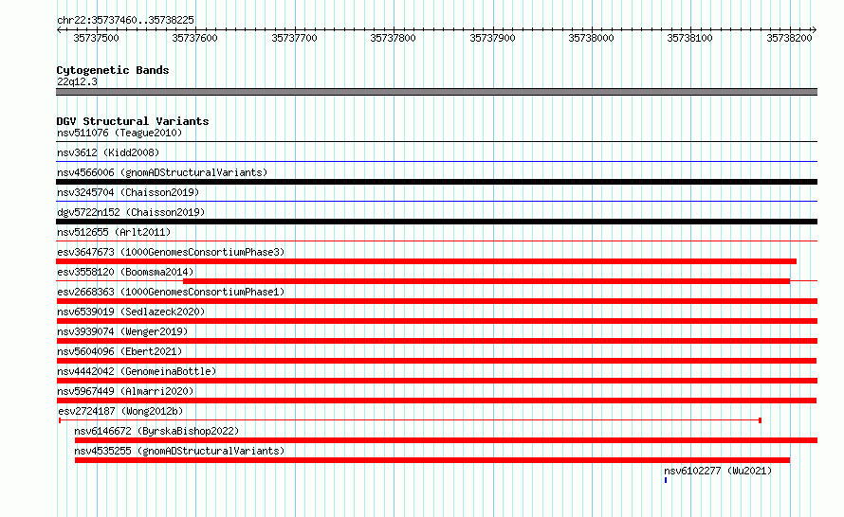Viewport: 844px width, 517px height.
Task: Click the red bar under nsv4442042
Action: (436, 381)
